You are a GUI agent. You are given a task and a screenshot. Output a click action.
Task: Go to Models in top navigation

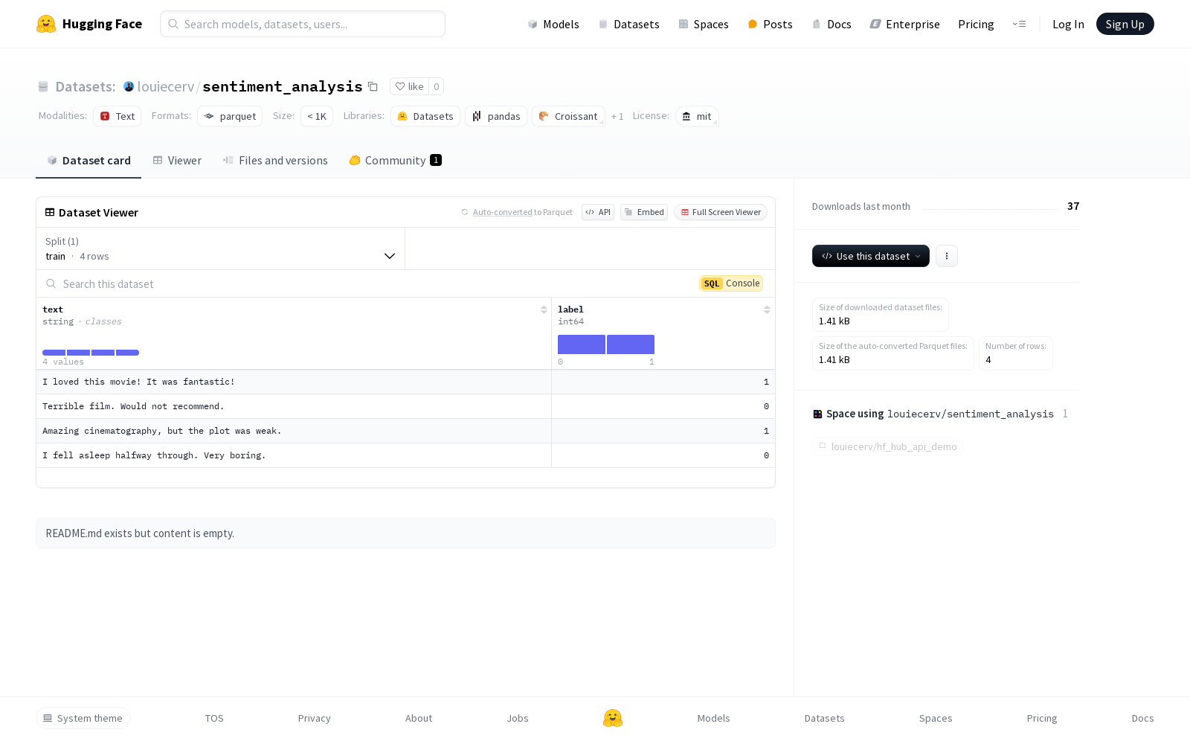pyautogui.click(x=553, y=24)
